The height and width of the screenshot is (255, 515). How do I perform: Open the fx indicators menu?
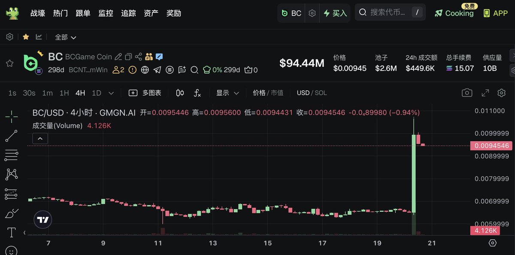click(x=197, y=93)
